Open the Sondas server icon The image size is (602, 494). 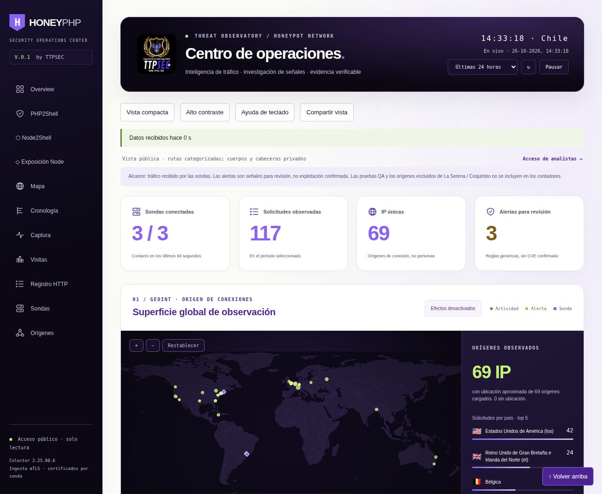click(x=20, y=309)
